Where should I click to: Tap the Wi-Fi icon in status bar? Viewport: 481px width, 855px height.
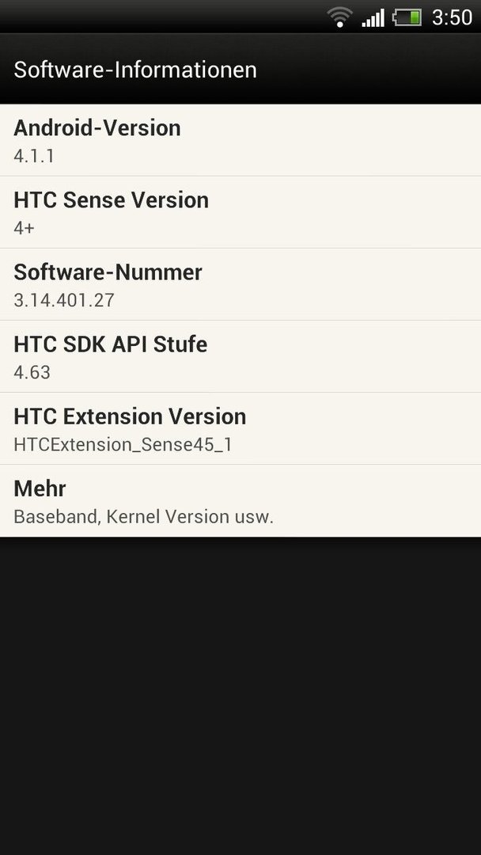340,17
